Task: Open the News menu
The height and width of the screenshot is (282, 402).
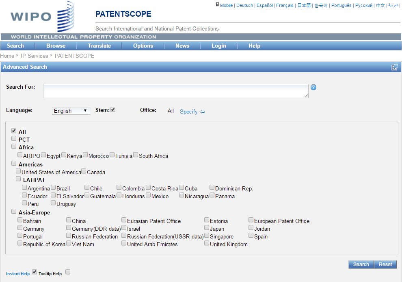Action: click(182, 46)
